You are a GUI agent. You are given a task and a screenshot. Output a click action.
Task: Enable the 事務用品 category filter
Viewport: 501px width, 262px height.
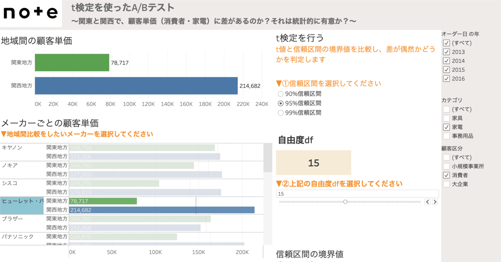[447, 136]
